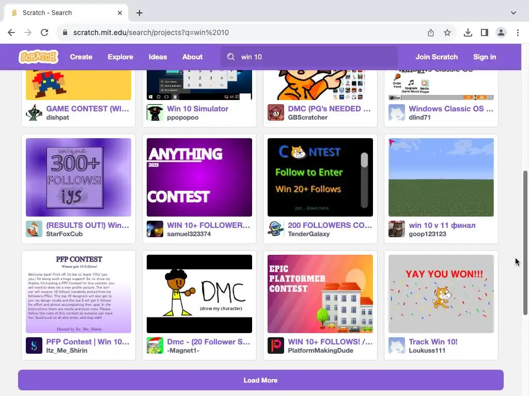Open 200 FOLLOWERS CO... project link
This screenshot has width=529, height=396.
(x=330, y=225)
